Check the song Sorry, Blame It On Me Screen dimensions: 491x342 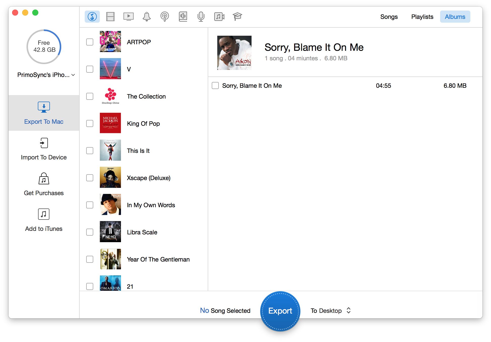[215, 85]
